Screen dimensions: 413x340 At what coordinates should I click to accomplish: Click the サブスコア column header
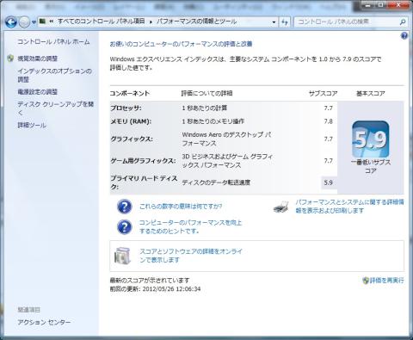323,94
